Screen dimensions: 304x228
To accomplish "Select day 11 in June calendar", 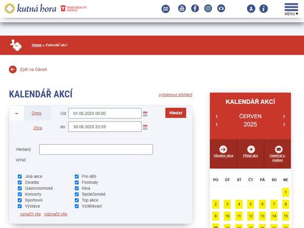I will click(x=239, y=216).
